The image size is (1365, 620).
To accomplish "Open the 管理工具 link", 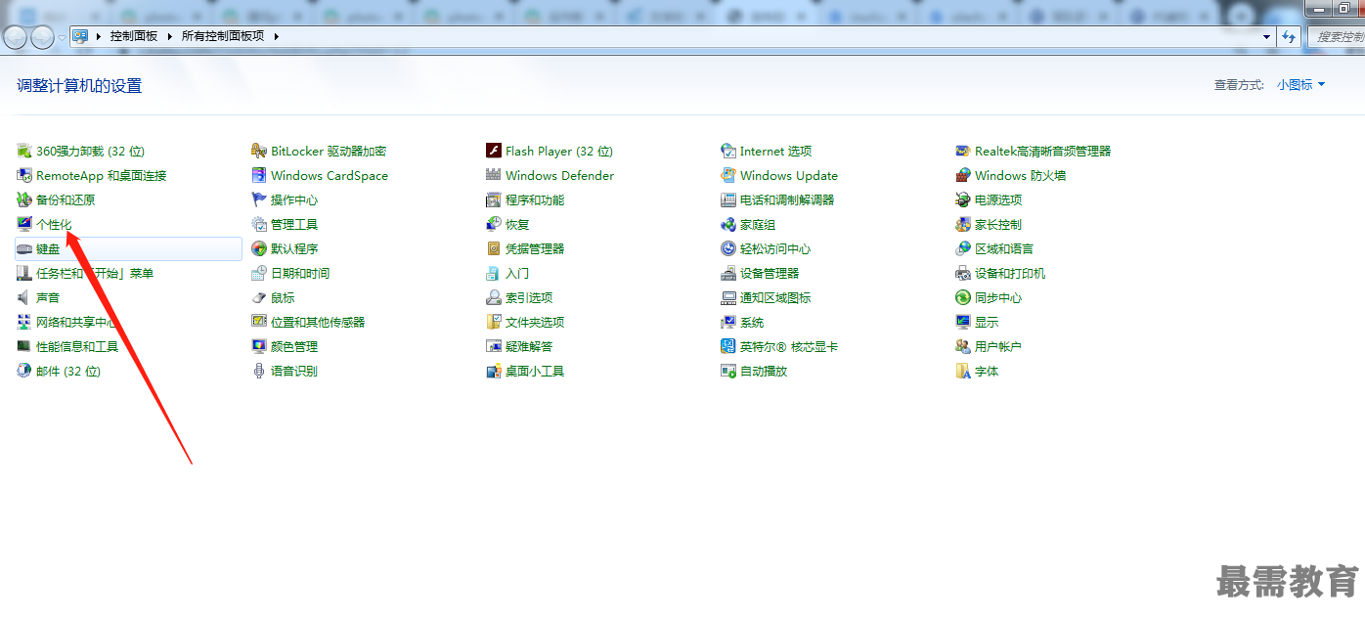I will point(294,224).
